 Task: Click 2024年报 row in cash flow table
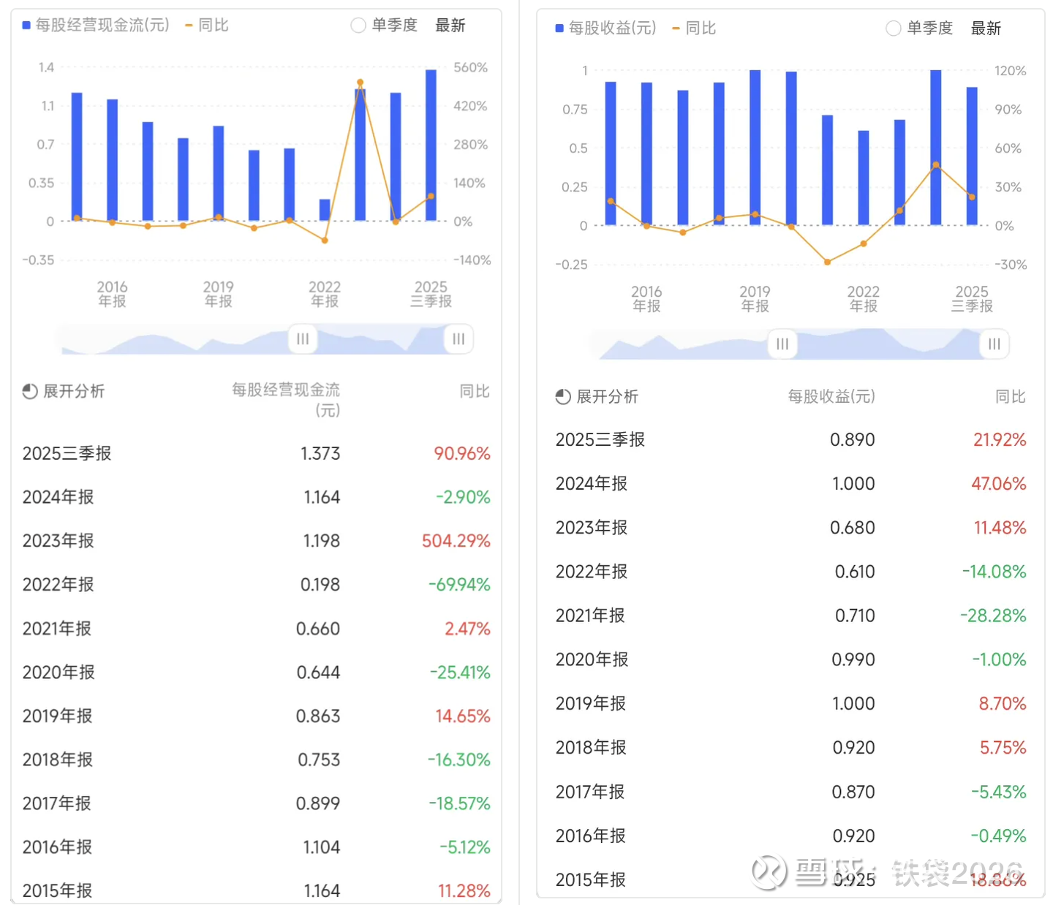(x=256, y=498)
